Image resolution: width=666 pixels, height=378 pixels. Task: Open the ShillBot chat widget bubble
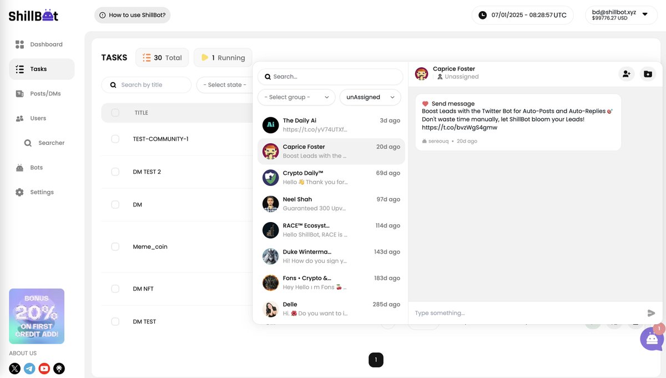tap(651, 339)
